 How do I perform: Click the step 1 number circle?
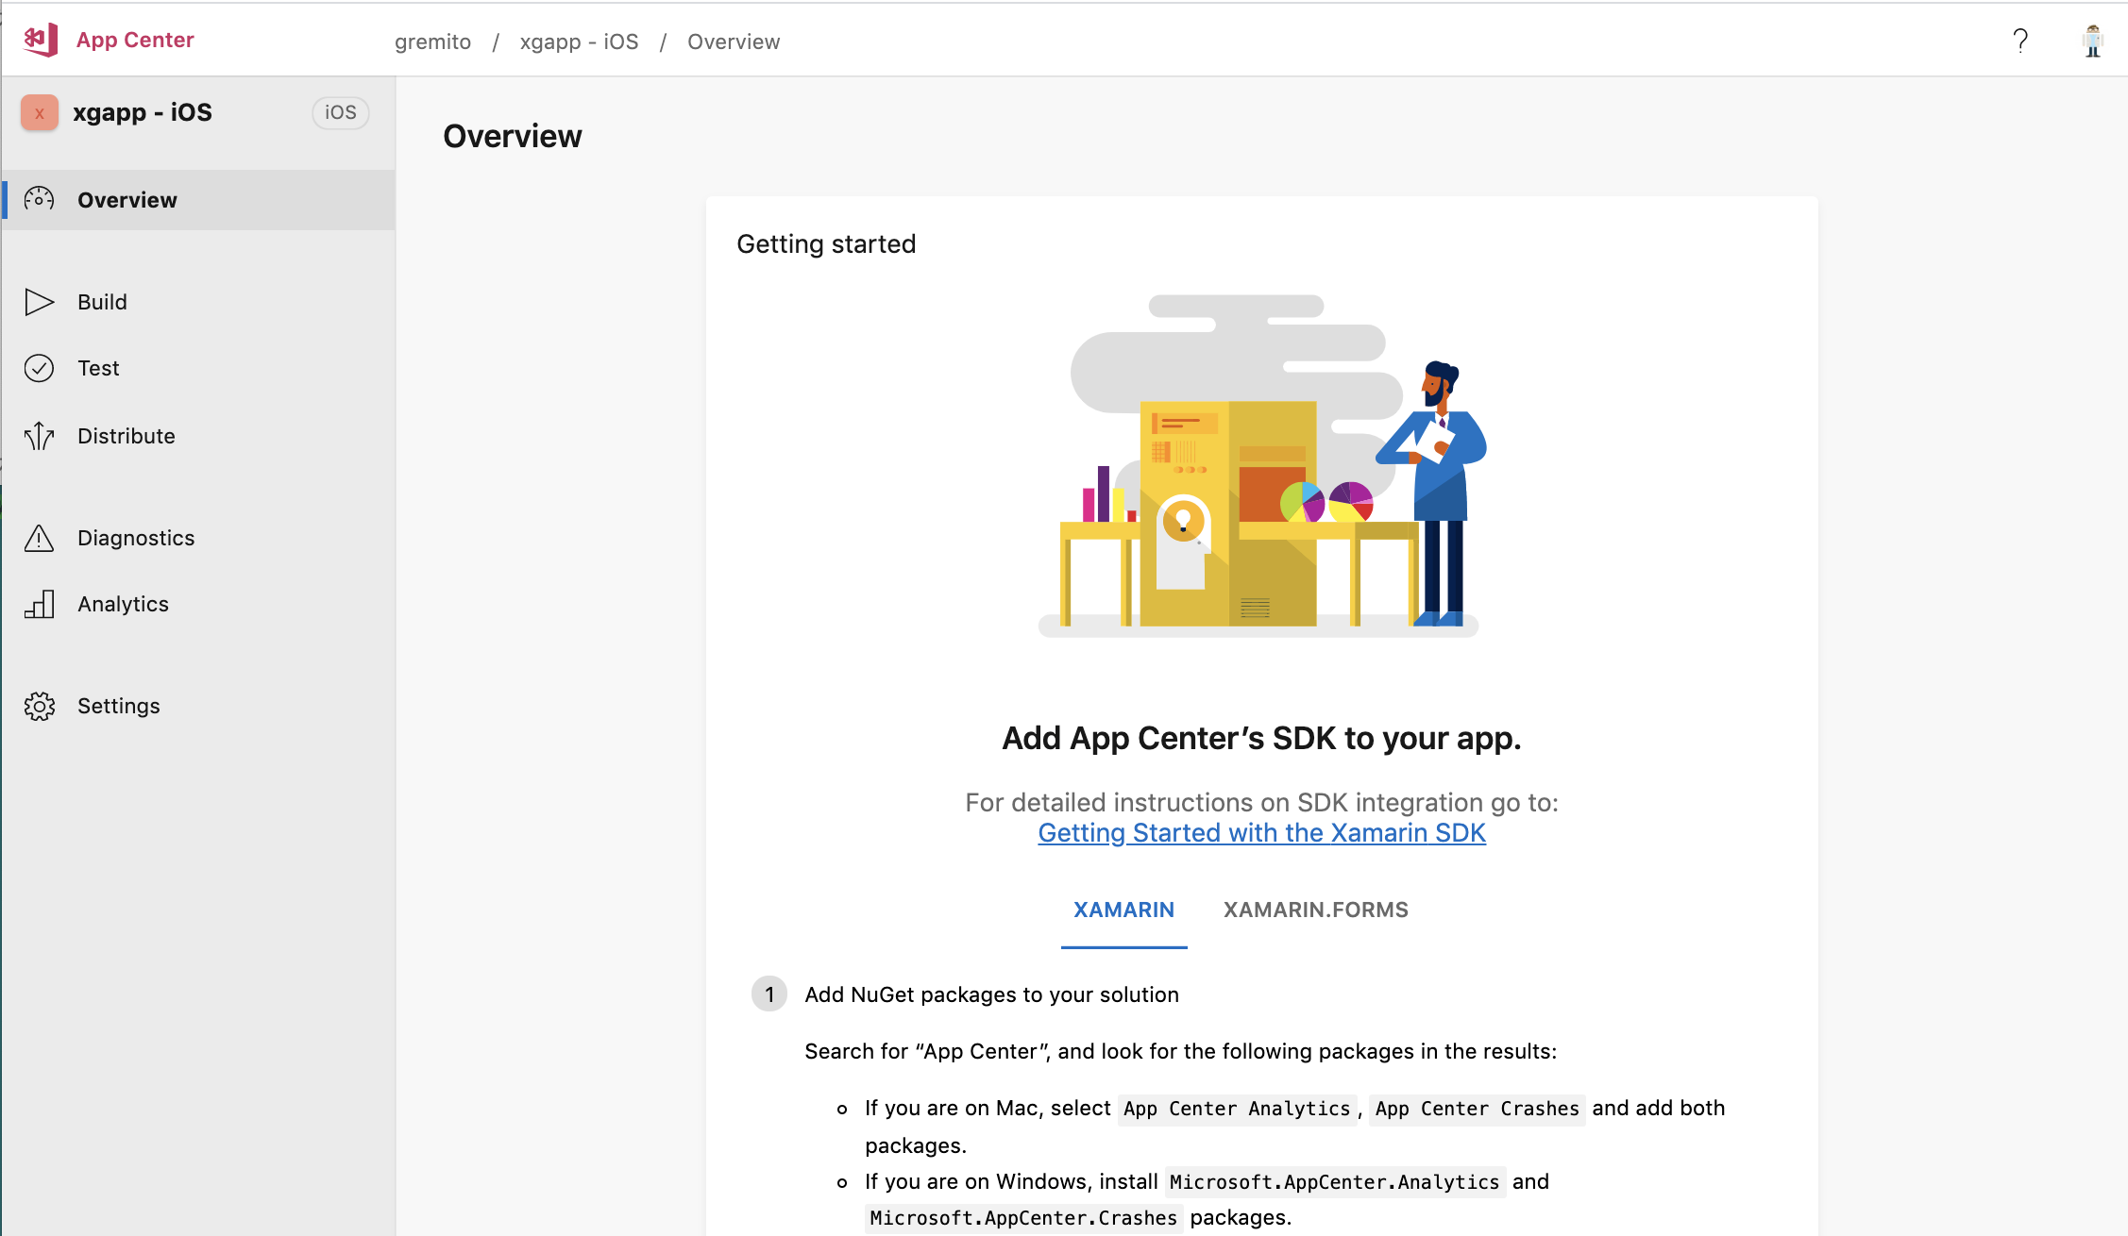click(769, 994)
